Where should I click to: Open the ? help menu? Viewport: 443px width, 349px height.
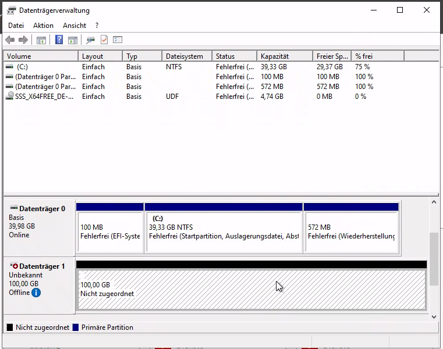[97, 26]
